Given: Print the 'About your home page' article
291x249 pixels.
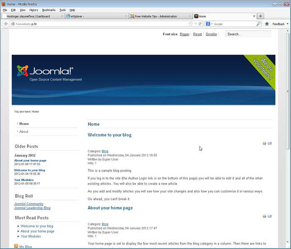Looking at the screenshot, I should click(x=264, y=216).
